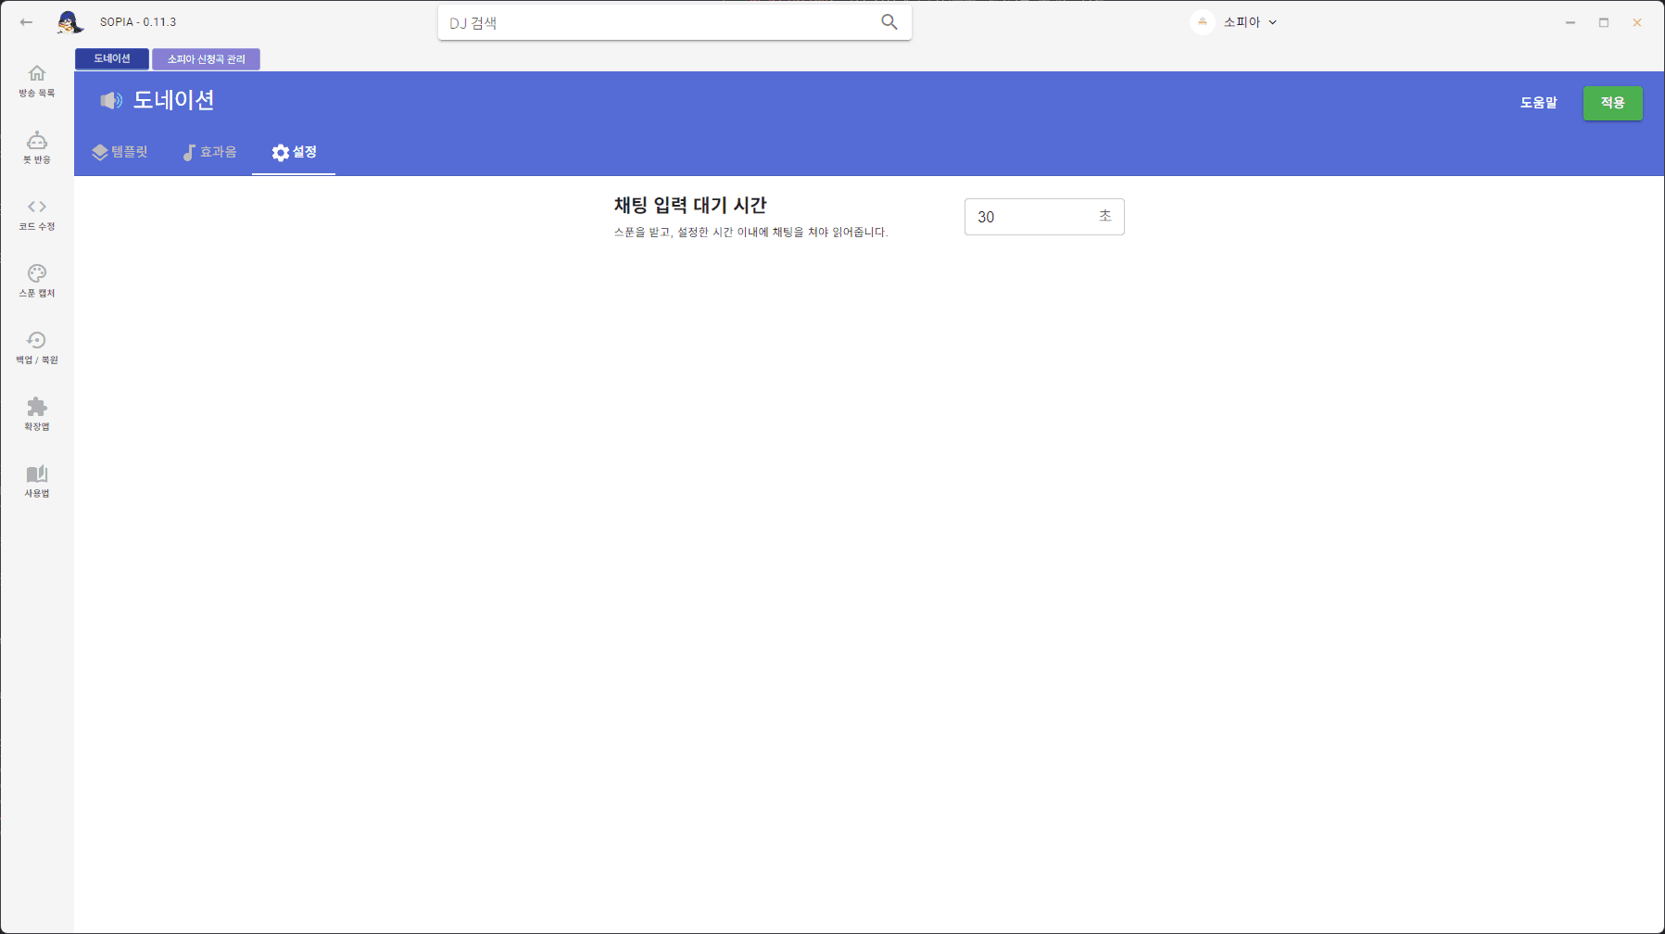Switch to the 템플릿 tab

121,152
